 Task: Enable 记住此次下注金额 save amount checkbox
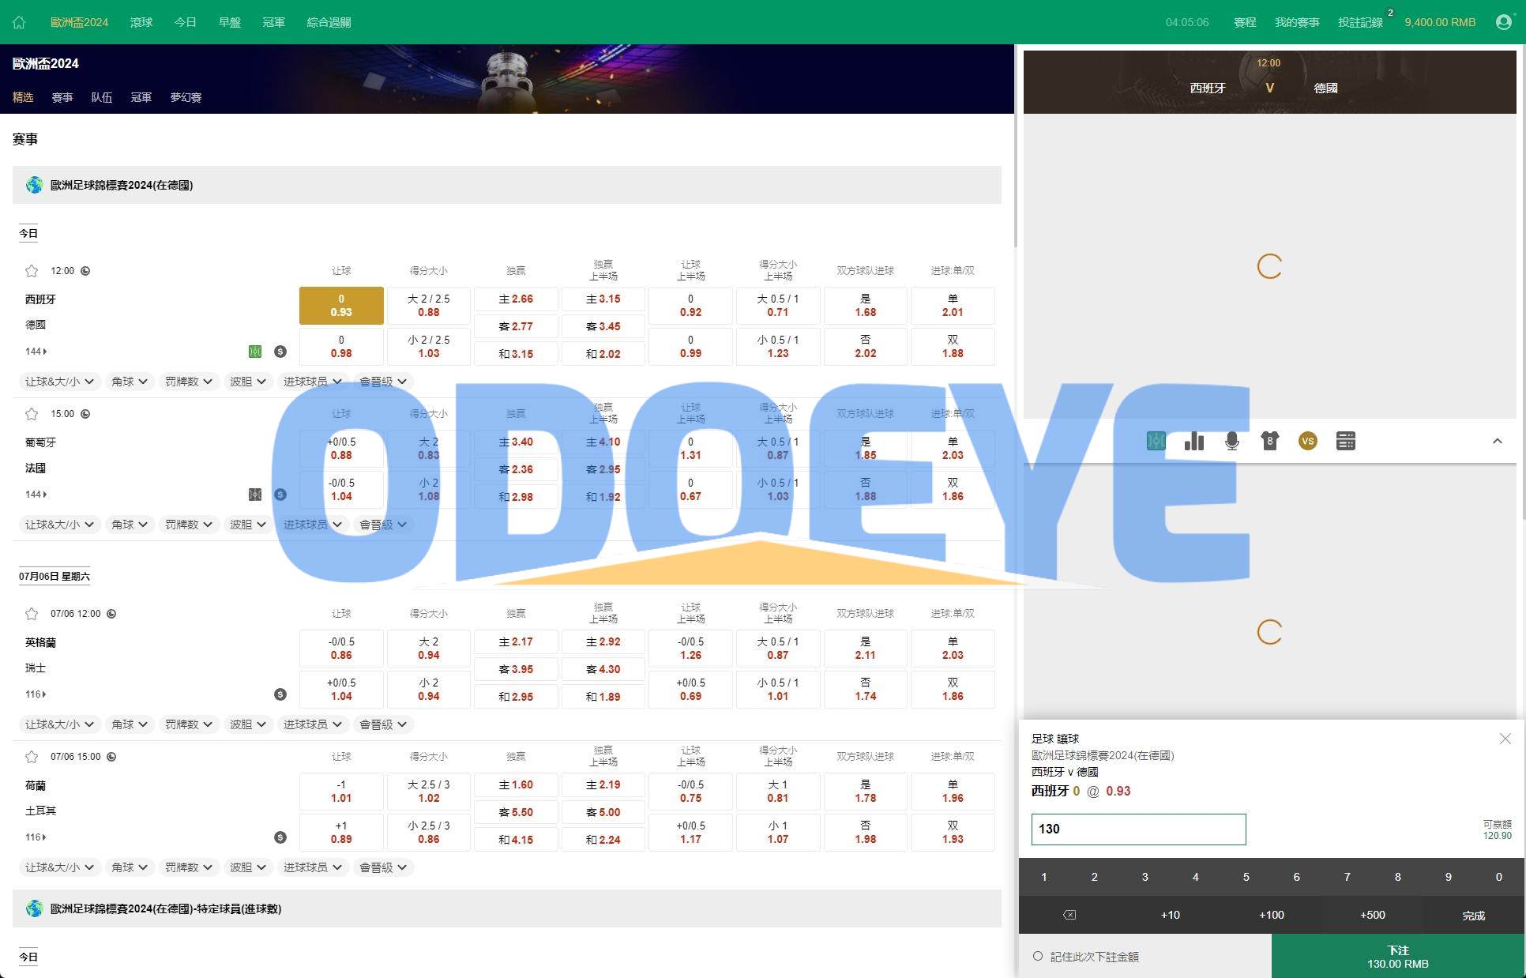(1035, 956)
